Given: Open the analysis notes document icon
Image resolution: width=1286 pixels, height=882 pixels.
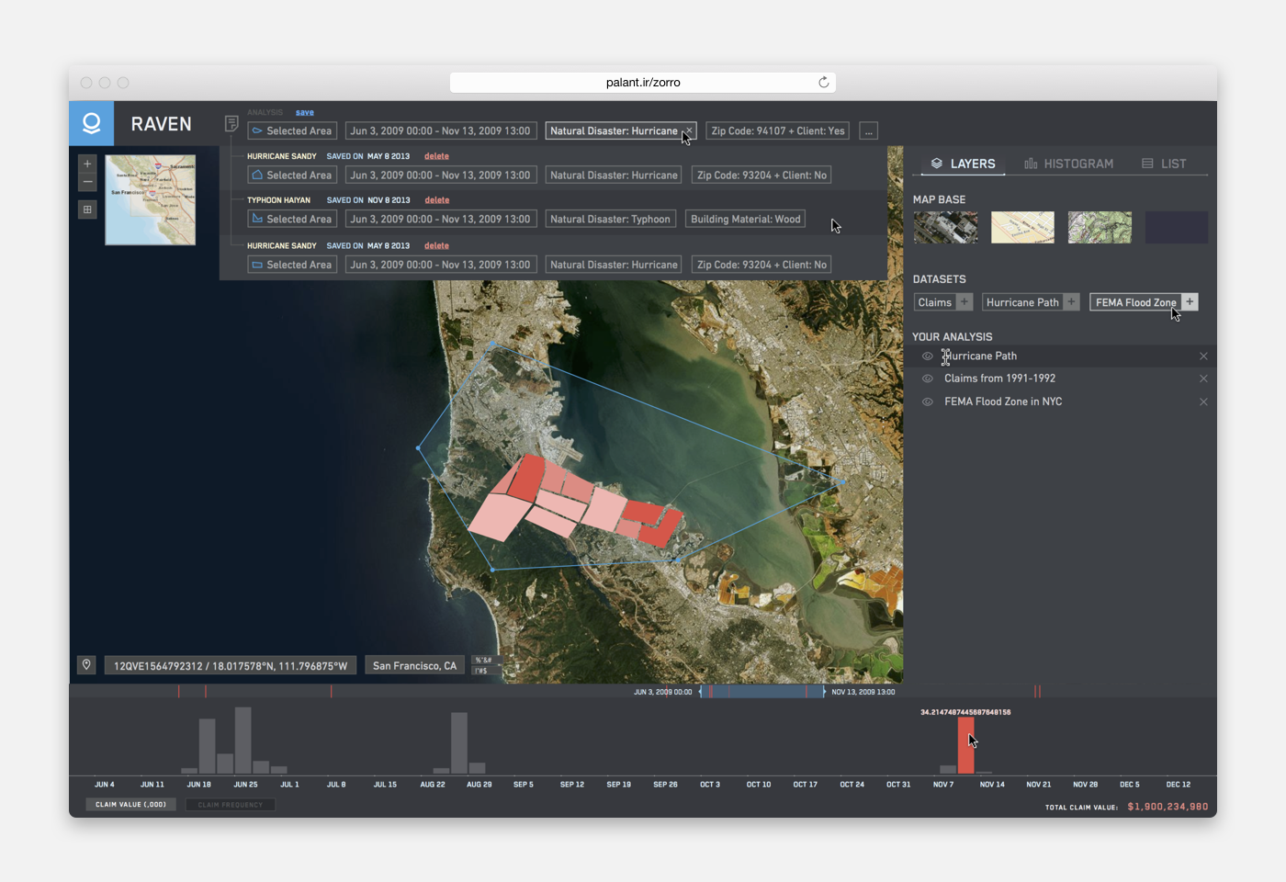Looking at the screenshot, I should (x=231, y=123).
